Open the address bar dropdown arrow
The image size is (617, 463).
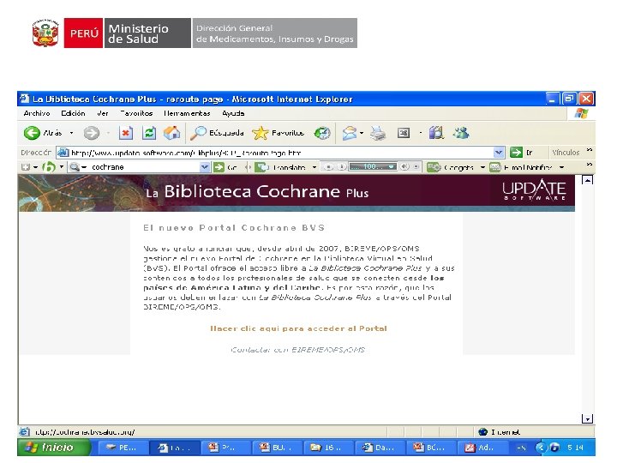(499, 153)
